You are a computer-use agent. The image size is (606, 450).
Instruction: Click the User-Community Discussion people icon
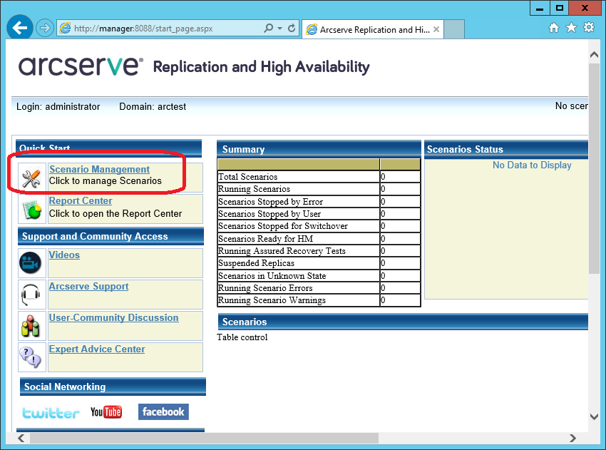[x=31, y=325]
